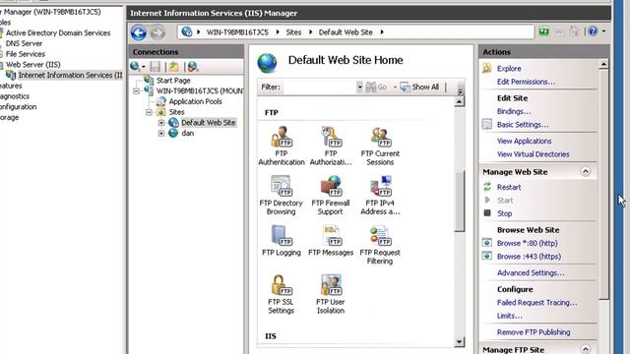Open FTP IPv4 Address restrictions

tap(380, 196)
